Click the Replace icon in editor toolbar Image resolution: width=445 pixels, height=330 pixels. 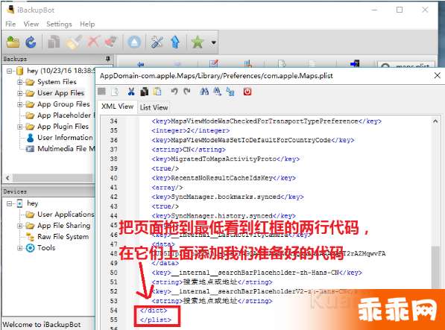point(230,92)
